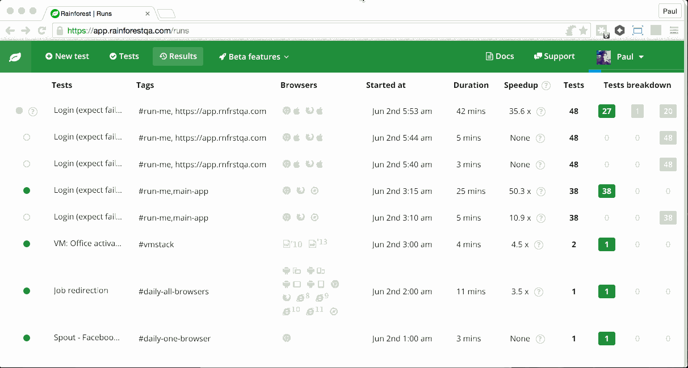Click Chrome's forward arrow
This screenshot has height=368, width=688.
coord(26,31)
